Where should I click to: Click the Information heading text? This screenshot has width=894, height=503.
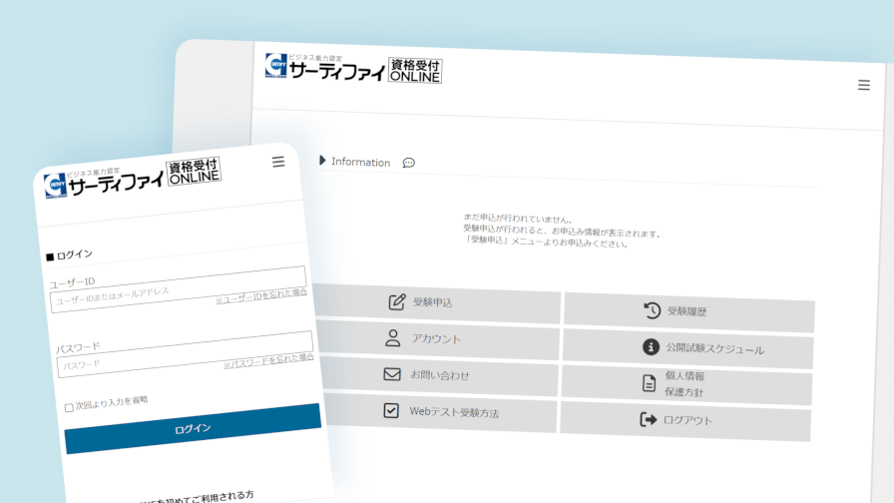[x=361, y=162]
